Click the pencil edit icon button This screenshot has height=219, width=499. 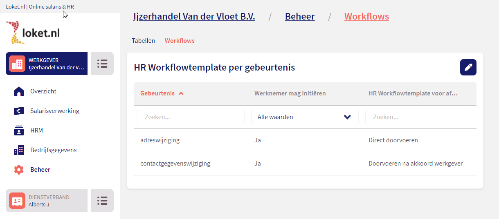click(468, 67)
